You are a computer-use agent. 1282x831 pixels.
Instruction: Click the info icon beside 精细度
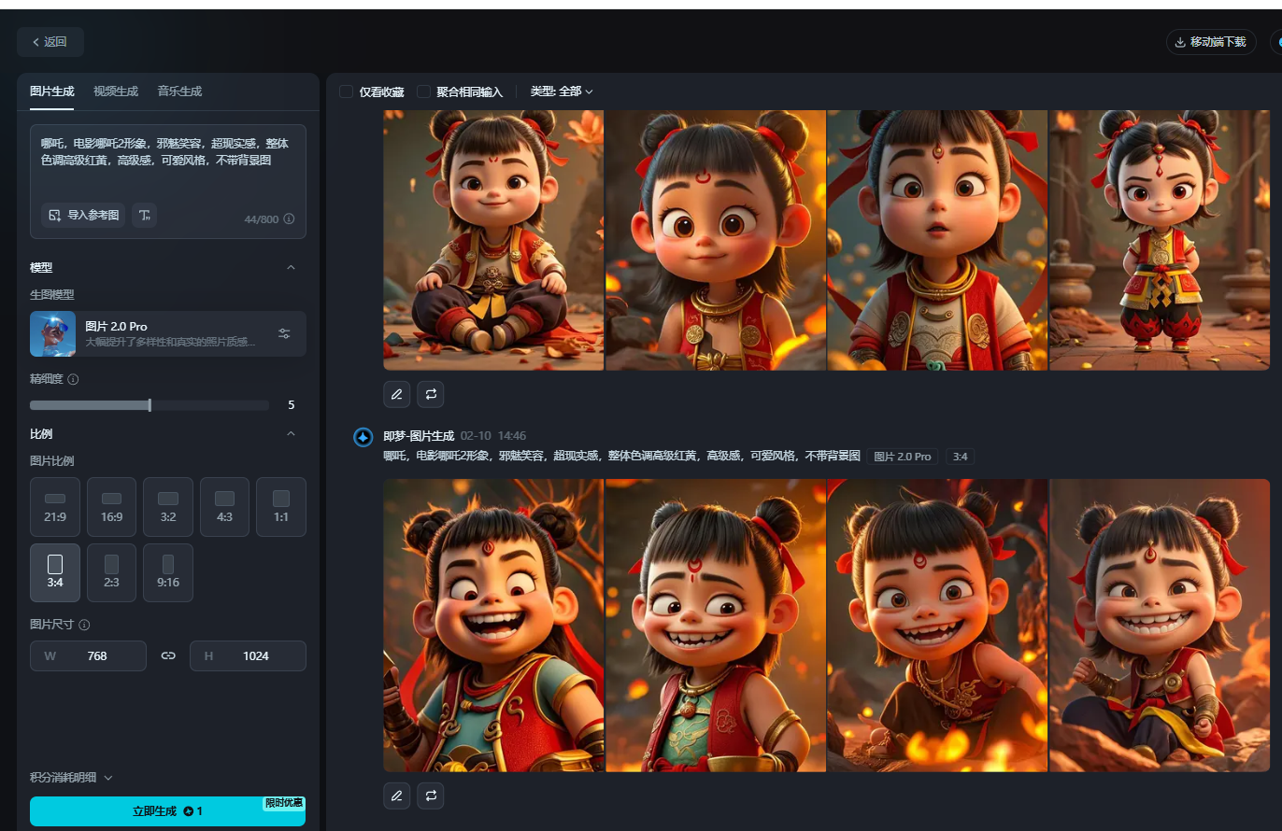(x=73, y=380)
